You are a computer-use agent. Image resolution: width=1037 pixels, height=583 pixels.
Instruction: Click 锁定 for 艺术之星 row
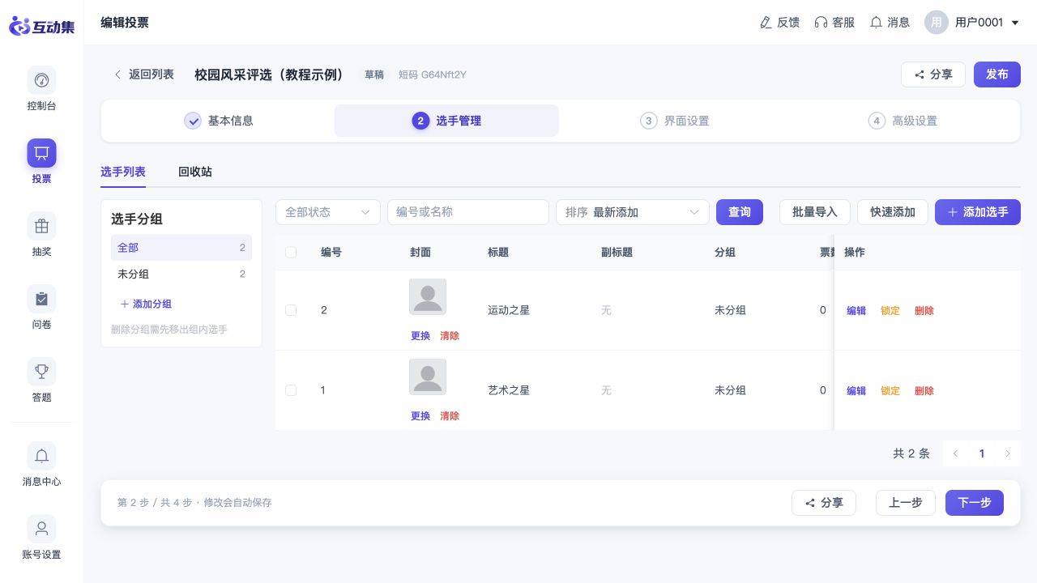click(x=890, y=391)
